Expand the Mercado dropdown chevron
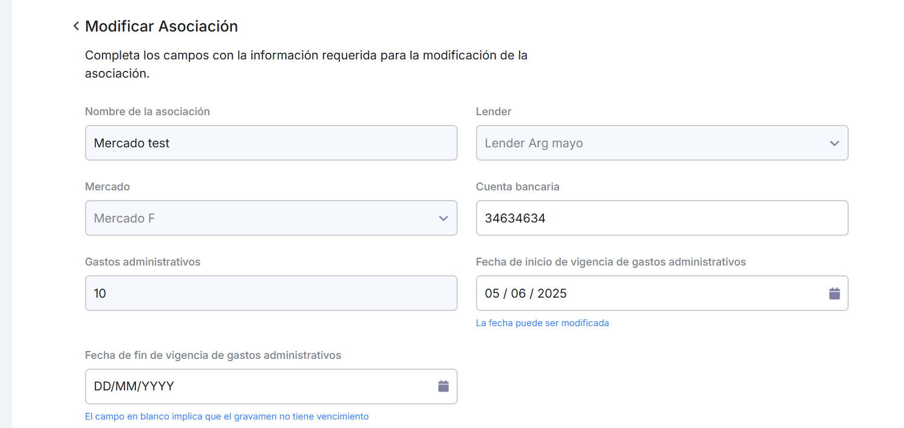 [443, 218]
